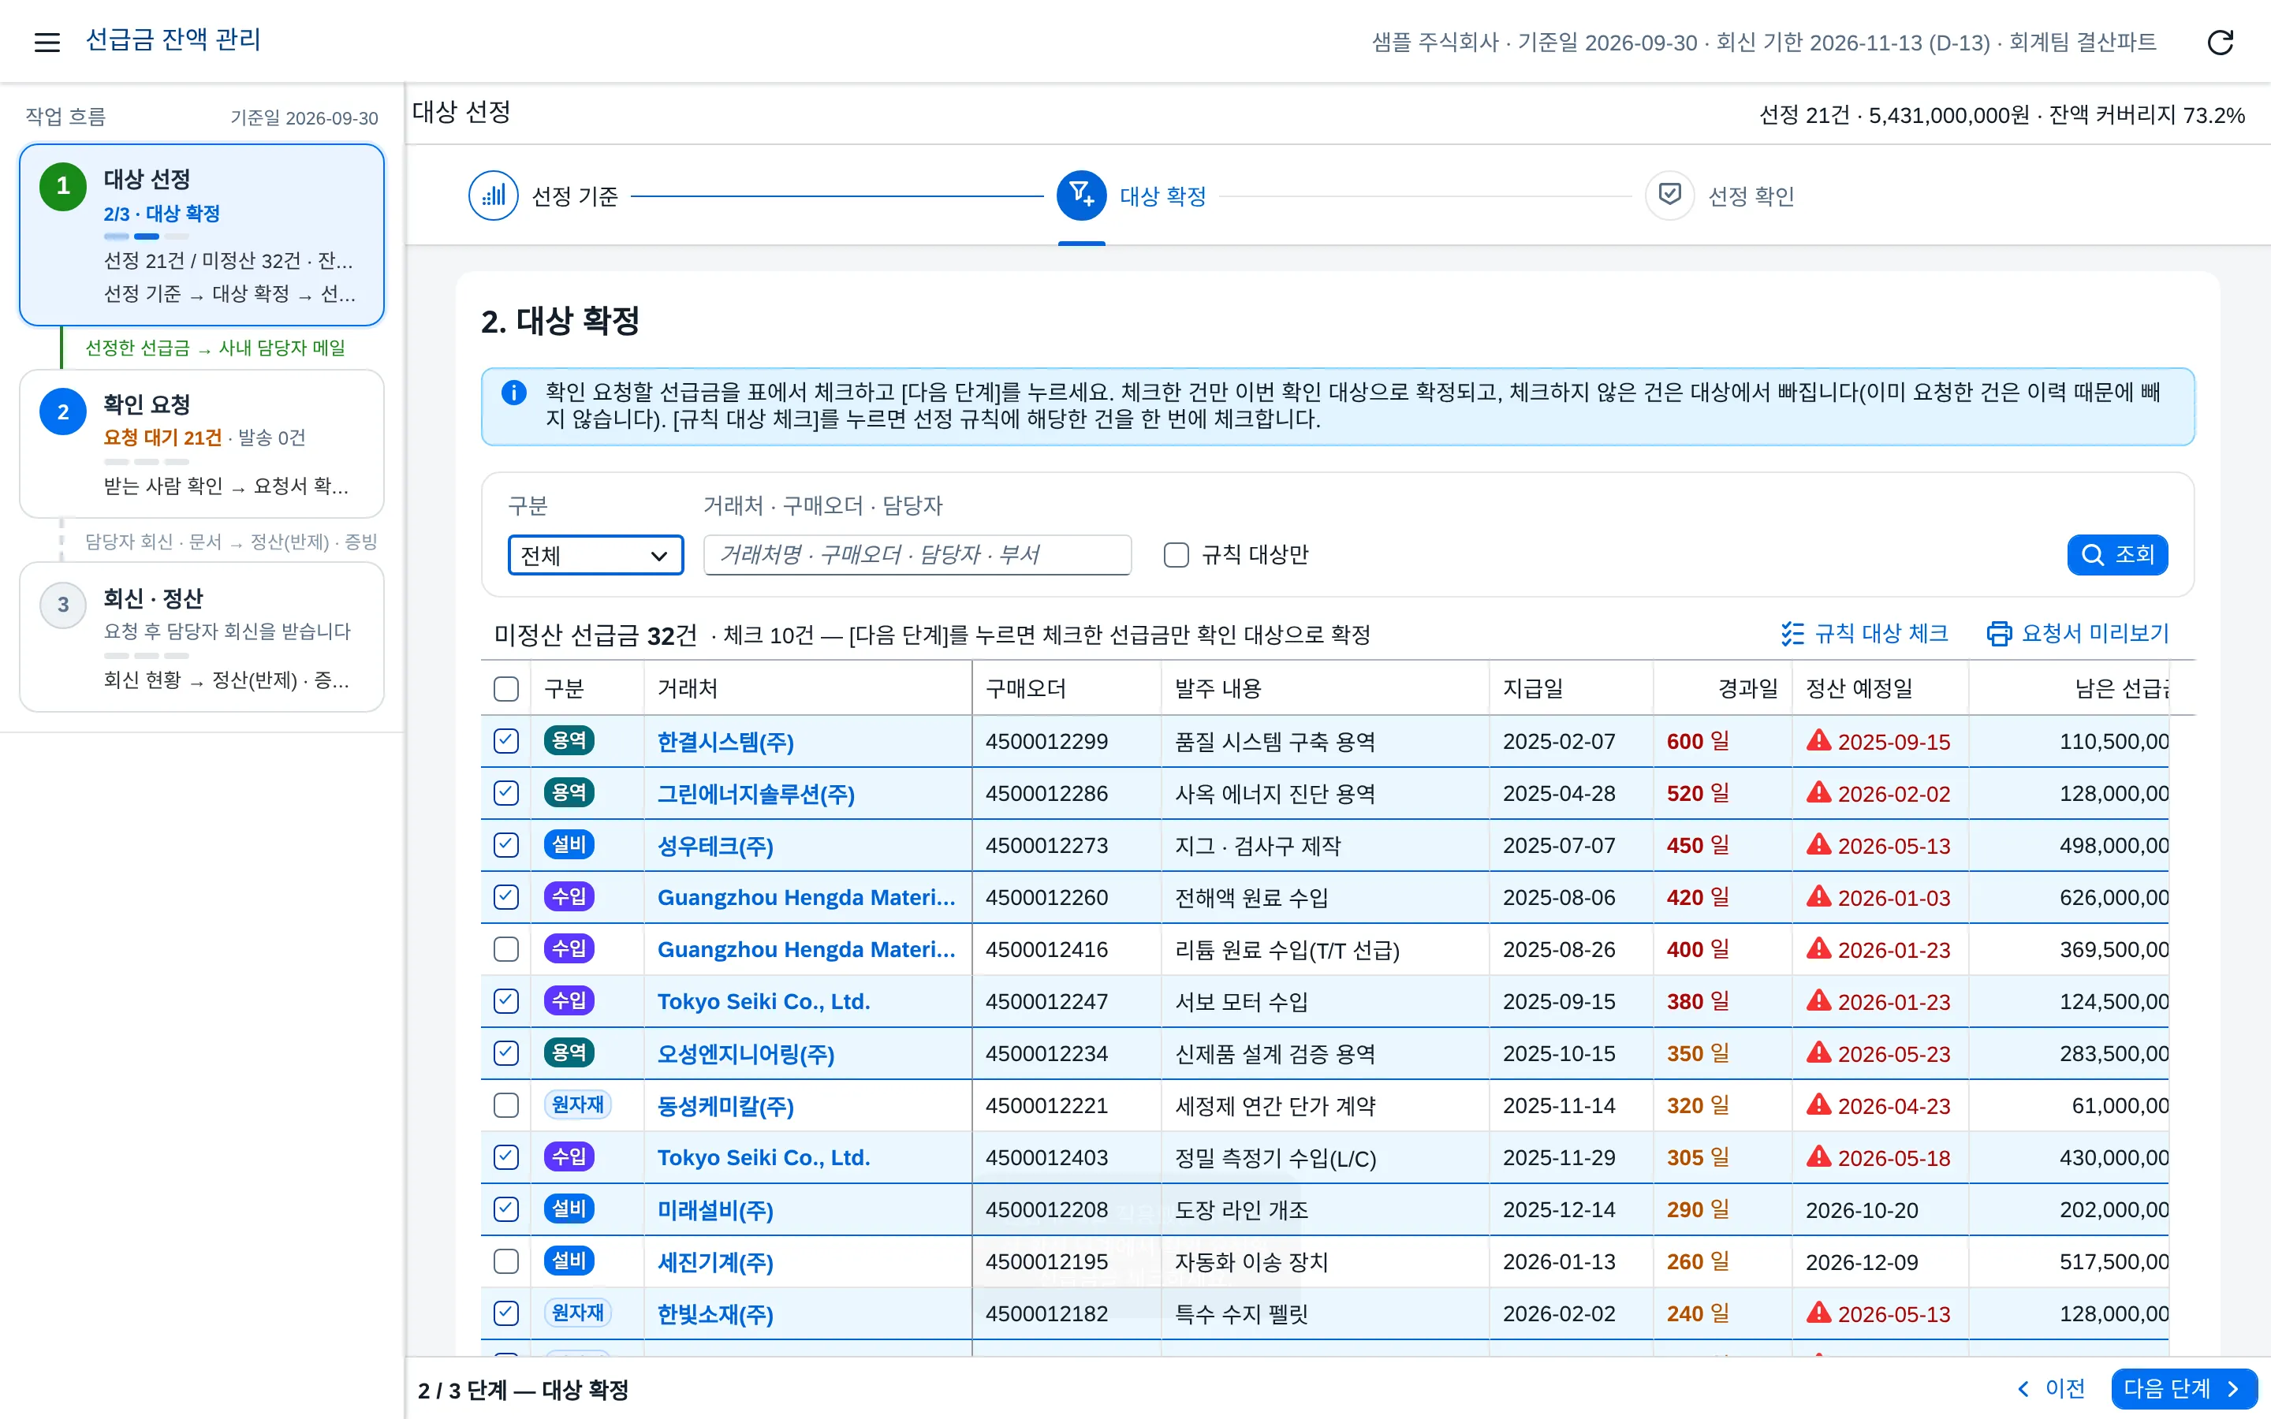Open the 구분 dropdown showing 전체
2271x1419 pixels.
point(595,555)
